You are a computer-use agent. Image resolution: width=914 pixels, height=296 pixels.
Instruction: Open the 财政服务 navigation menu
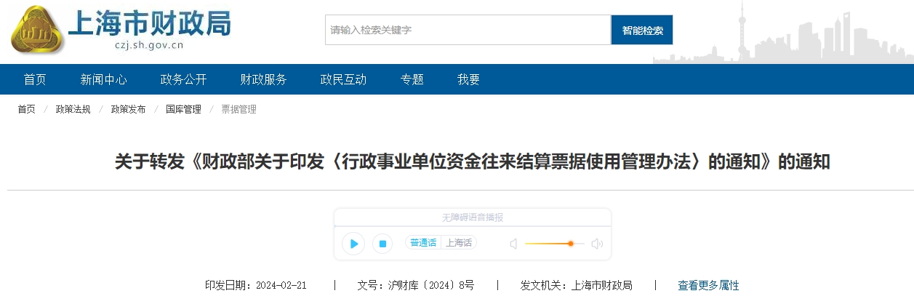tap(263, 79)
